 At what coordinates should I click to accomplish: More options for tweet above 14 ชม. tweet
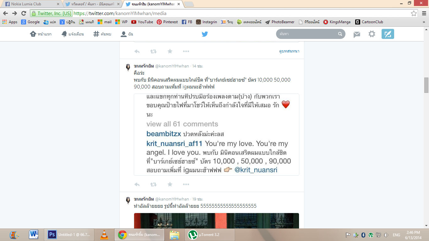pyautogui.click(x=186, y=51)
